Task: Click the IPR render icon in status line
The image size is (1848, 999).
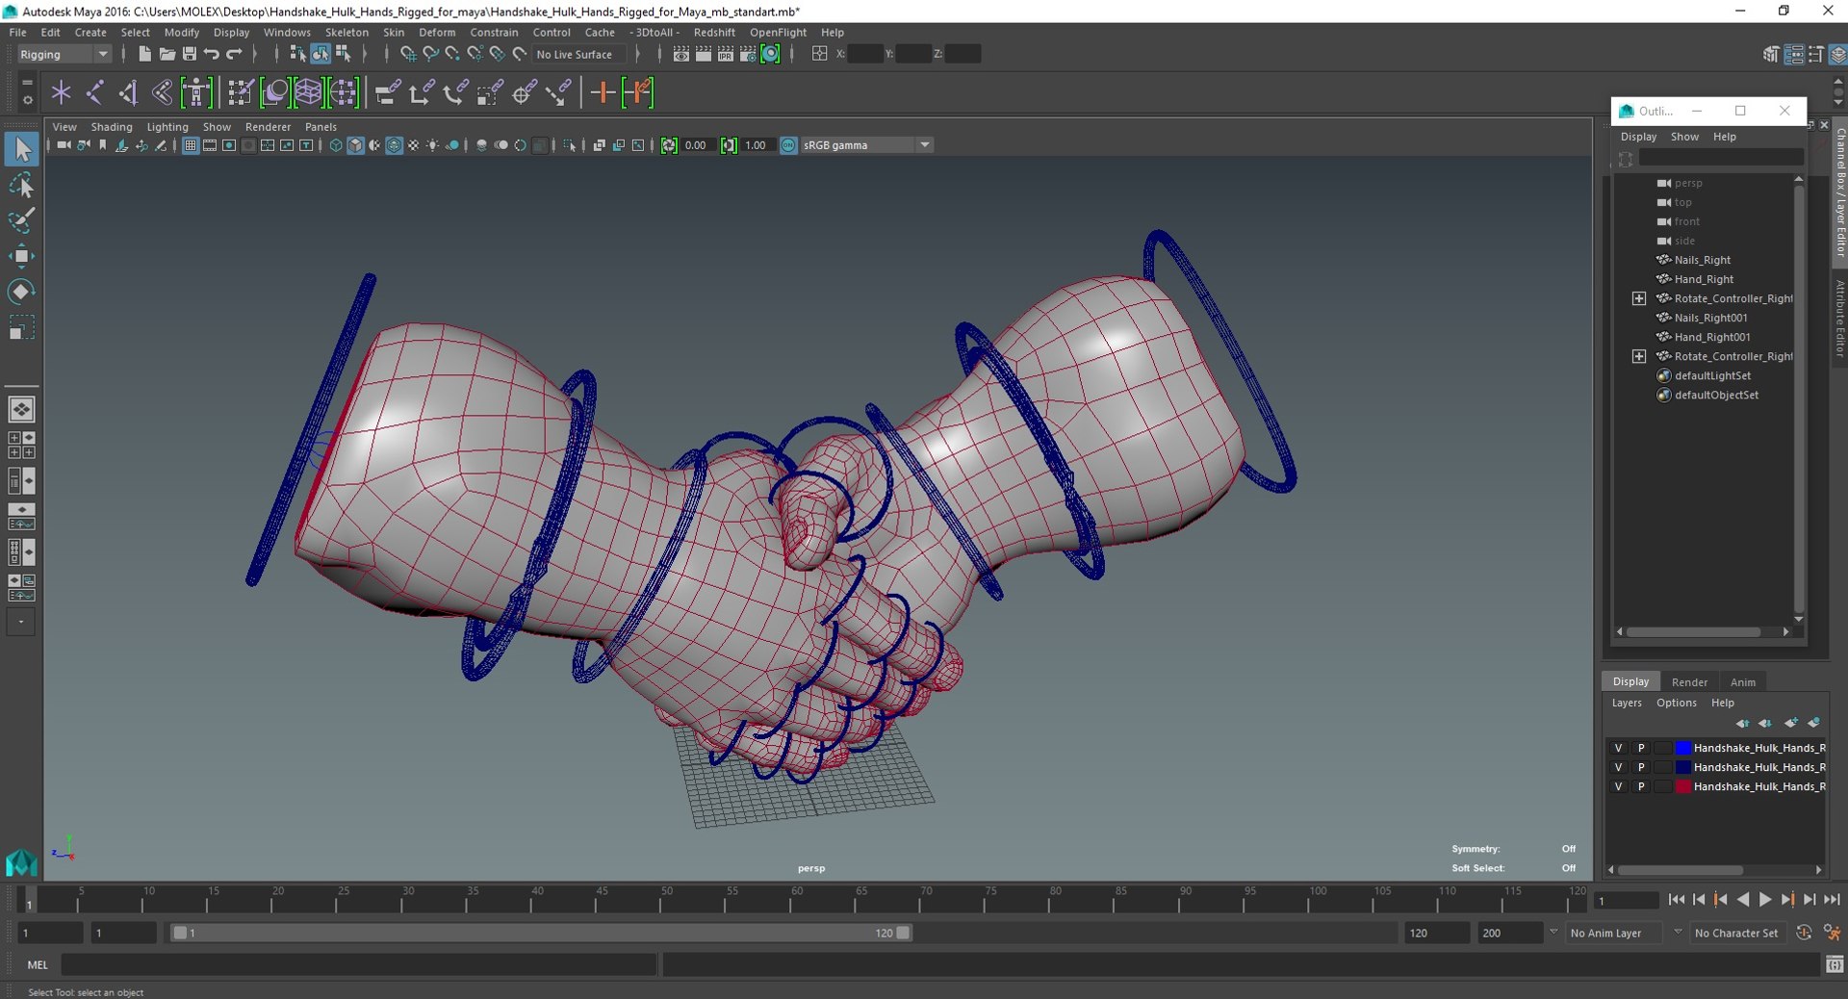Action: coord(726,54)
